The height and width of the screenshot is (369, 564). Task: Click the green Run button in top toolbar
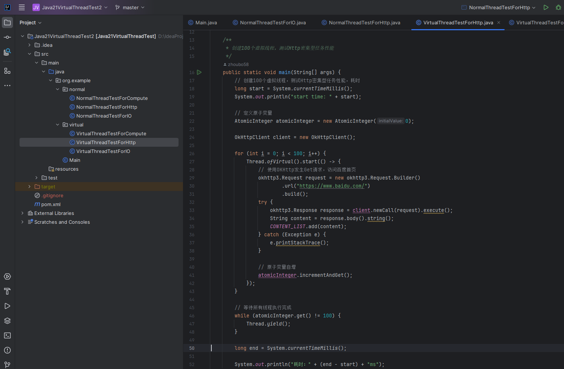click(x=546, y=7)
